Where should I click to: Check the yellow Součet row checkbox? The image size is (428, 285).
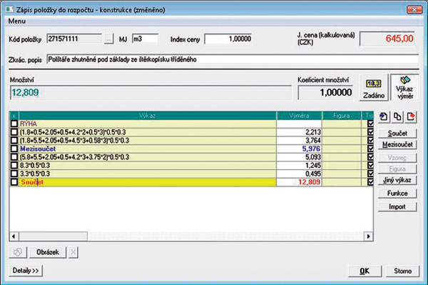point(14,182)
